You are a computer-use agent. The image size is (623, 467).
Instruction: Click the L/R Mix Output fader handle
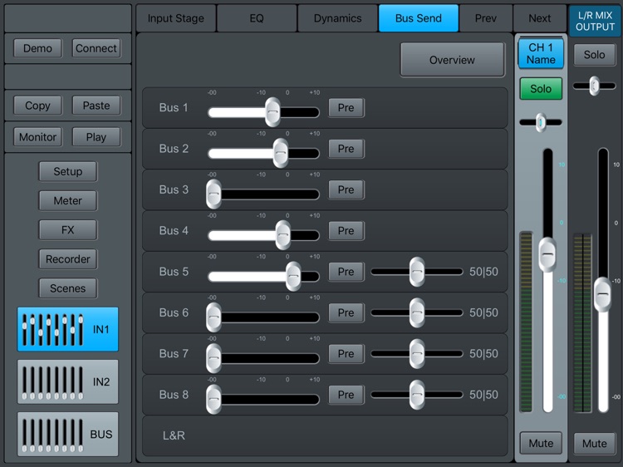click(x=603, y=294)
